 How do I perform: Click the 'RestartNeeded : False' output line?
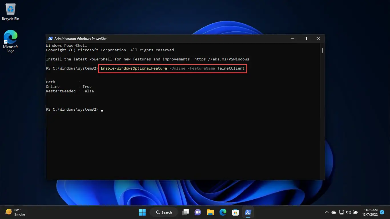pos(70,91)
